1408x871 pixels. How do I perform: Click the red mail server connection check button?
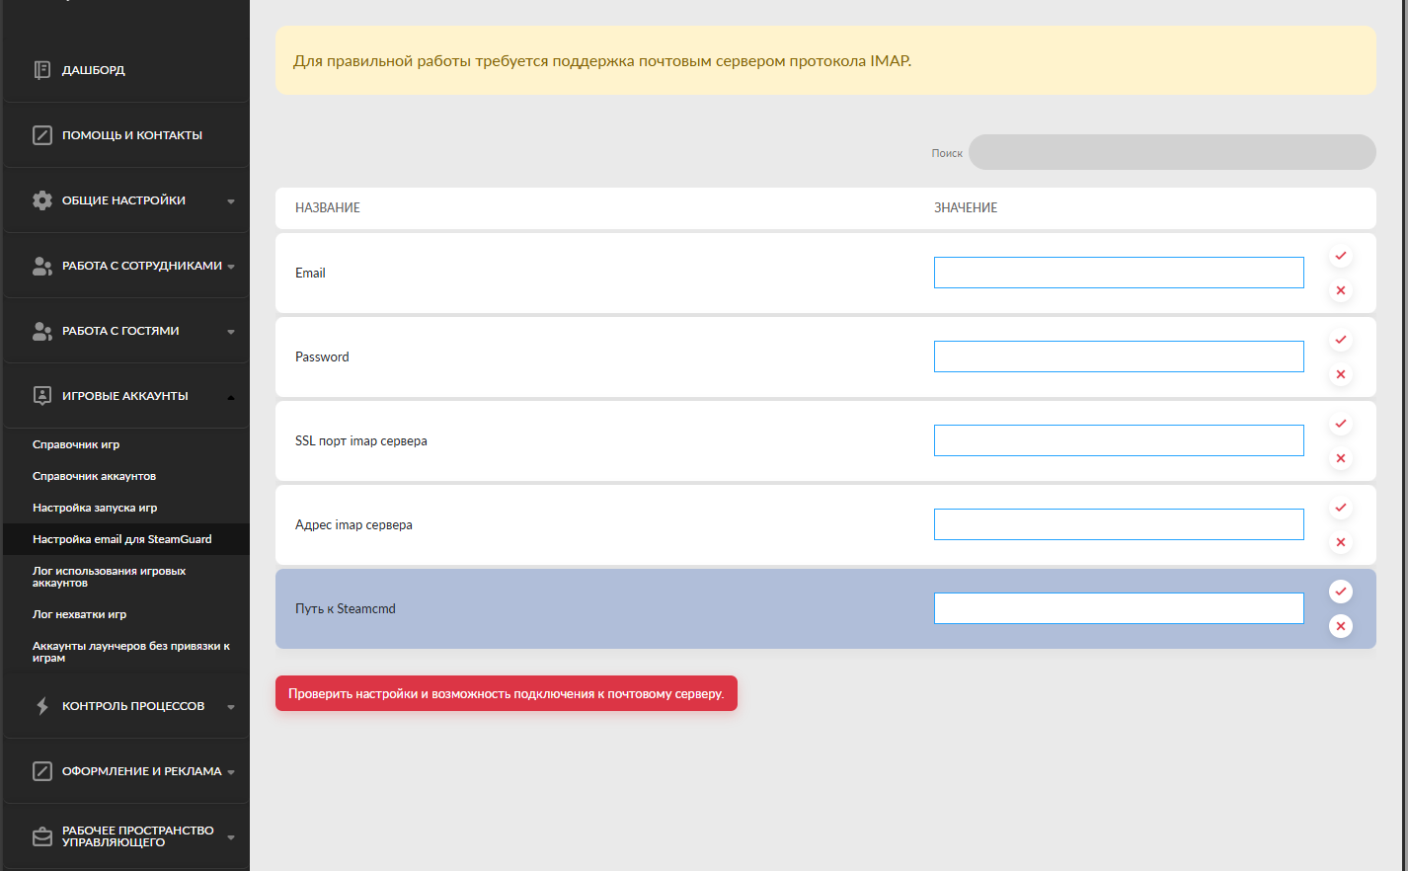[x=507, y=693]
